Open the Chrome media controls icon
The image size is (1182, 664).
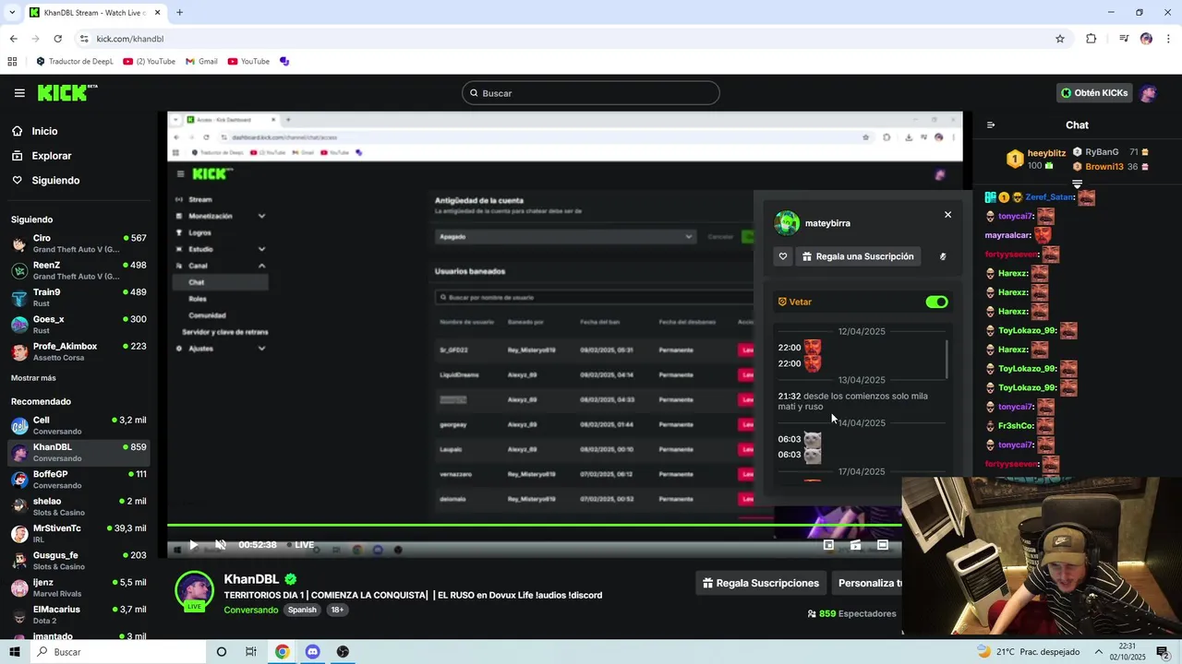click(1124, 39)
